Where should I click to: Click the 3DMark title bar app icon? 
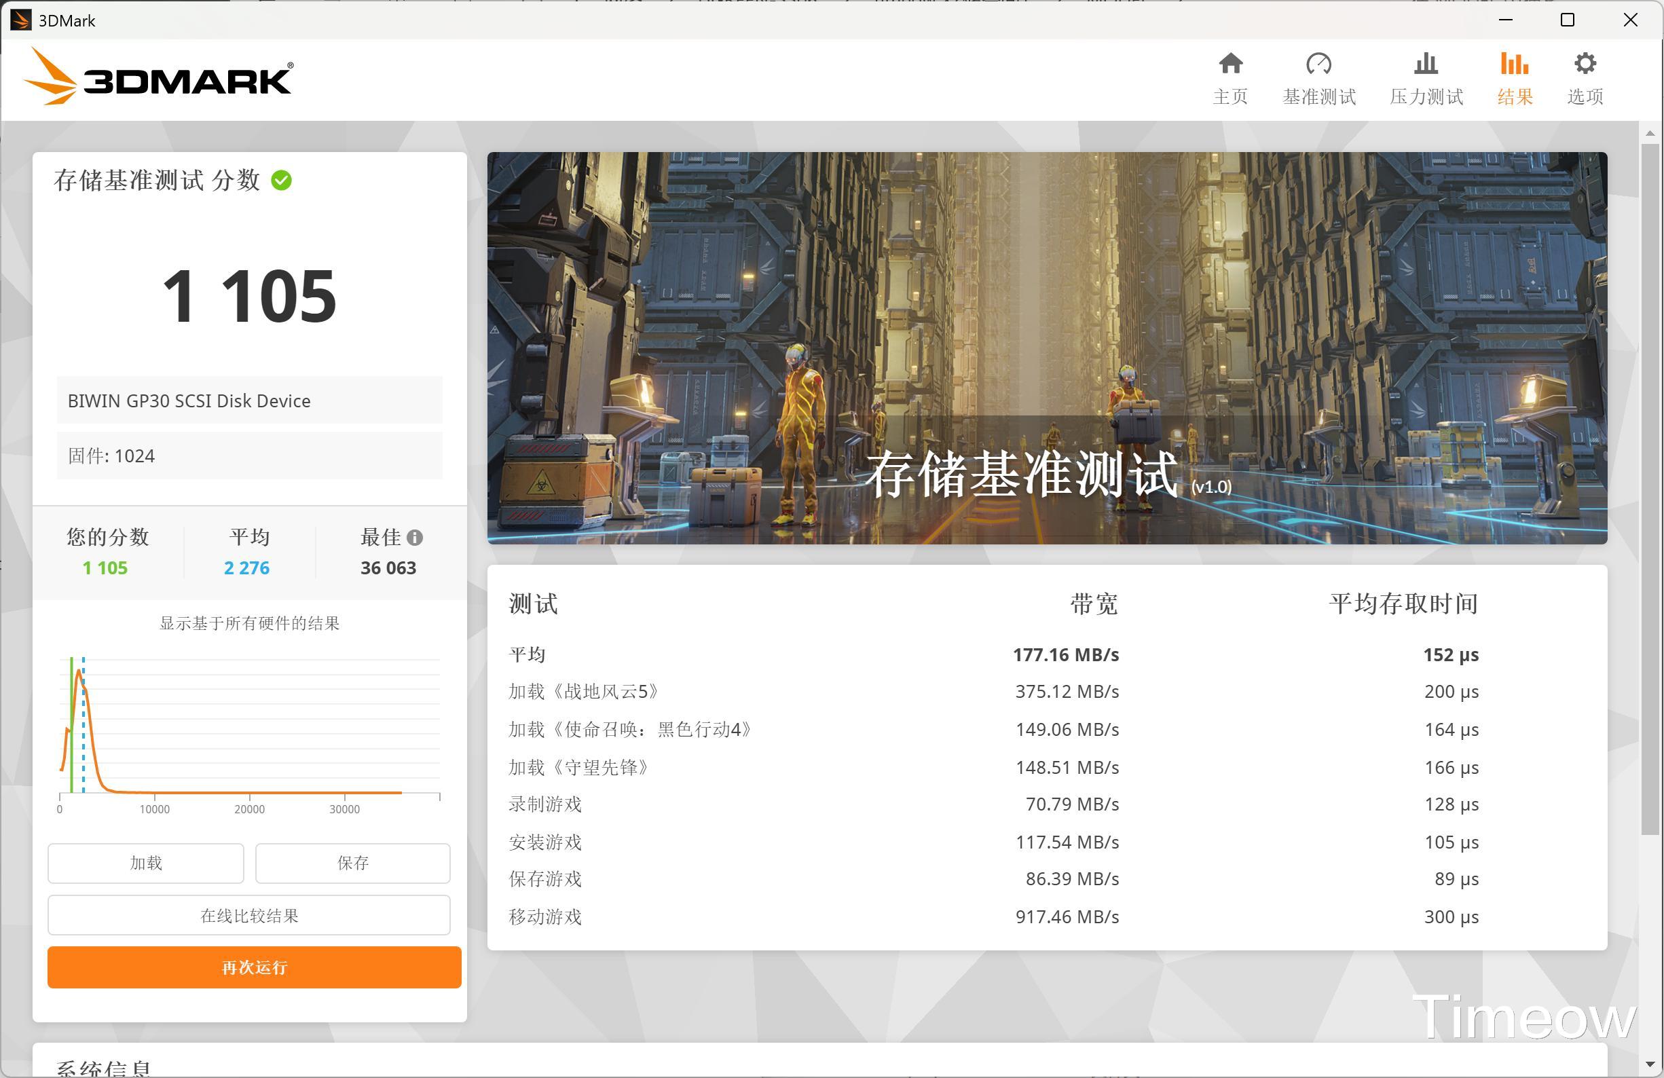coord(20,20)
